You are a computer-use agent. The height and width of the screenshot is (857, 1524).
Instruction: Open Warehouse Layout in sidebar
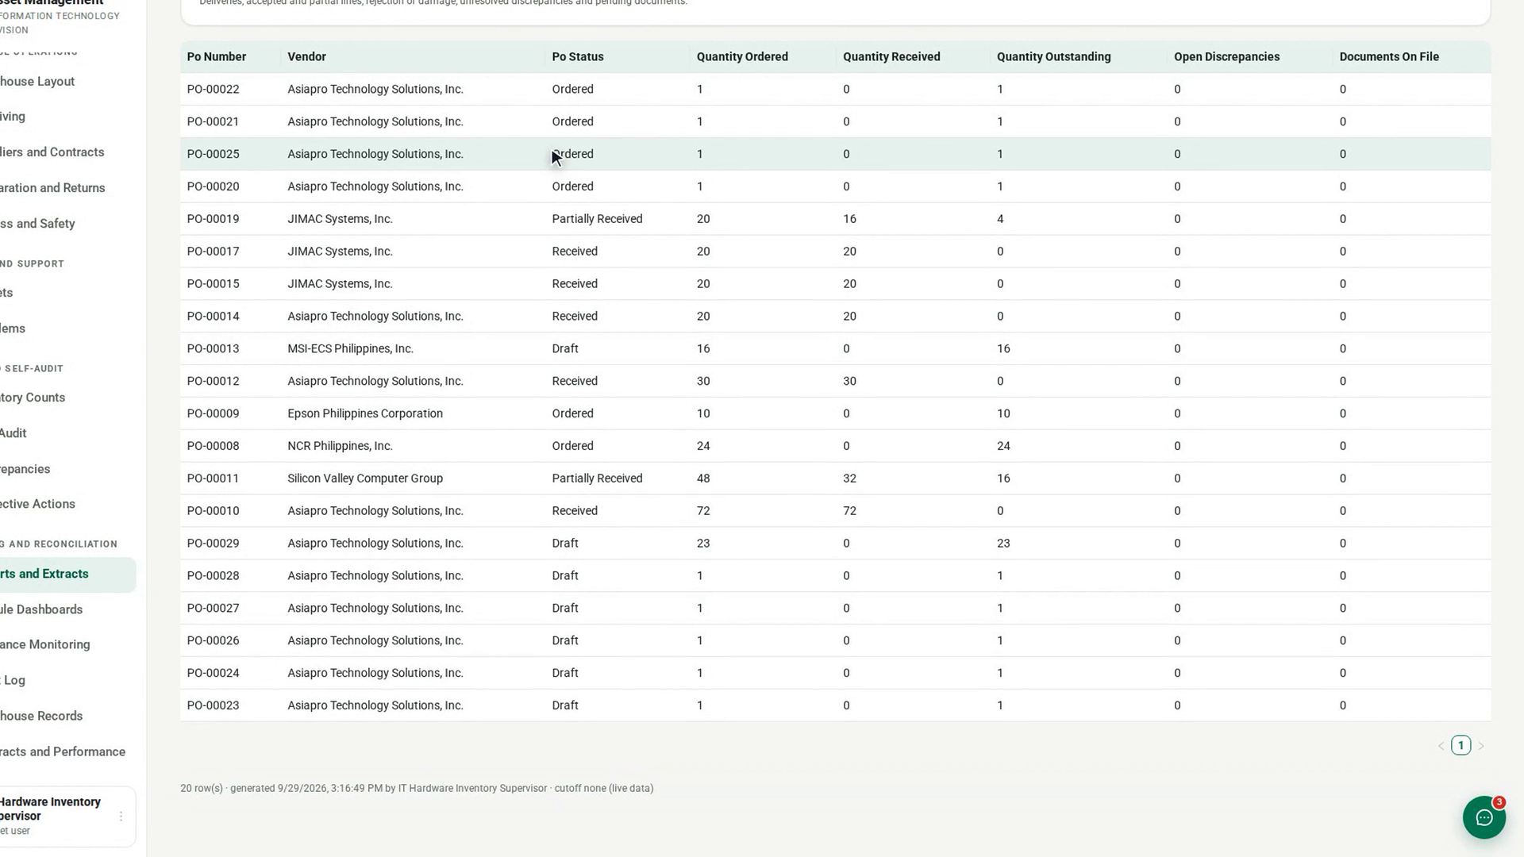37,82
